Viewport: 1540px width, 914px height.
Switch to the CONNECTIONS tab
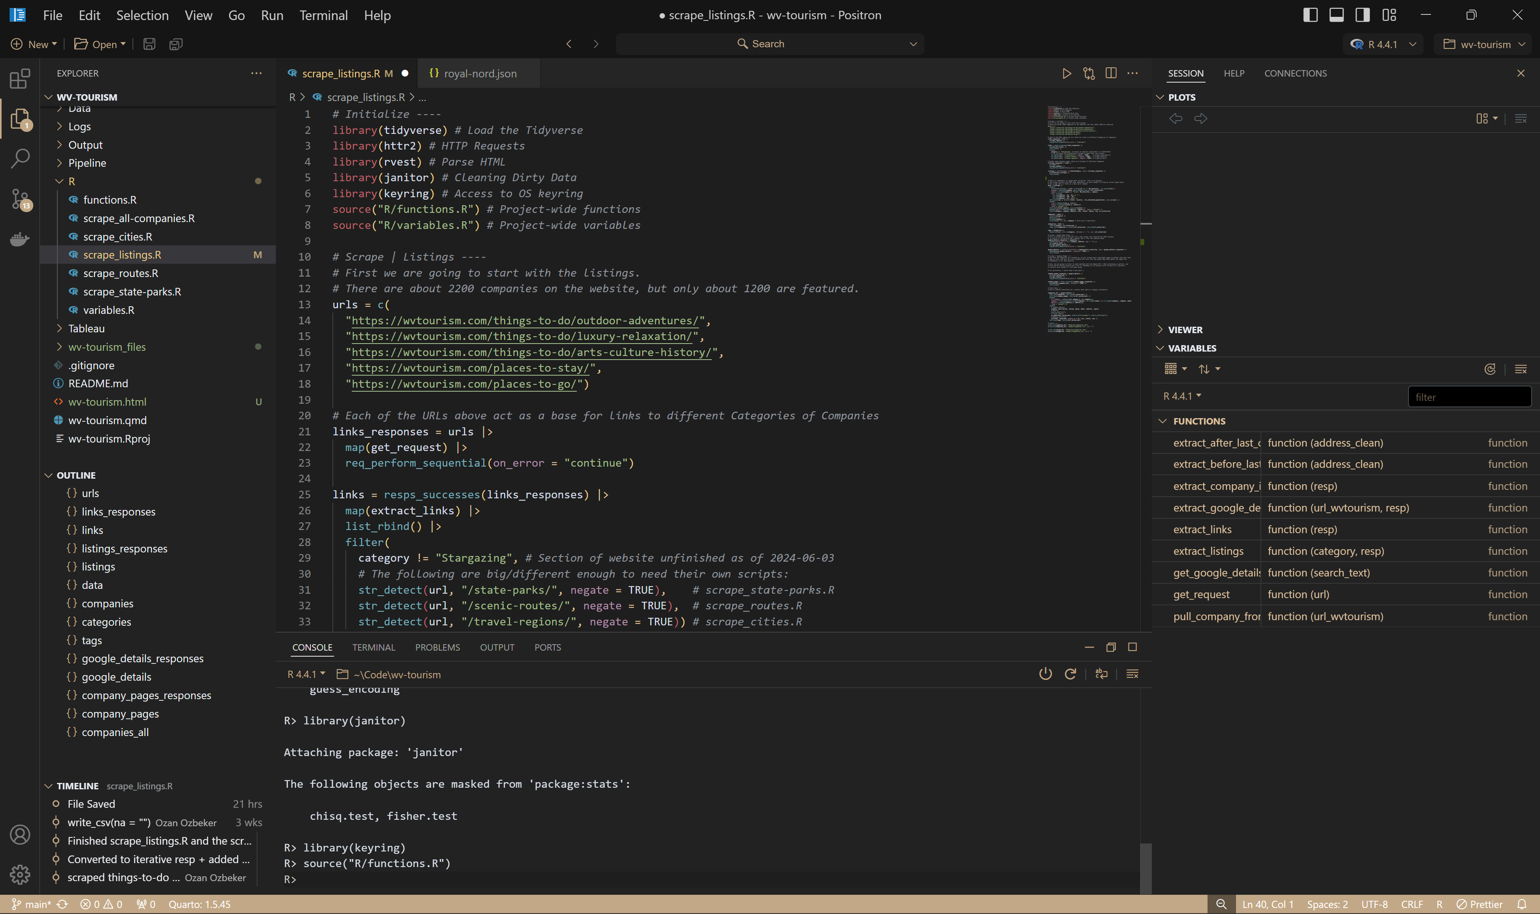1295,73
